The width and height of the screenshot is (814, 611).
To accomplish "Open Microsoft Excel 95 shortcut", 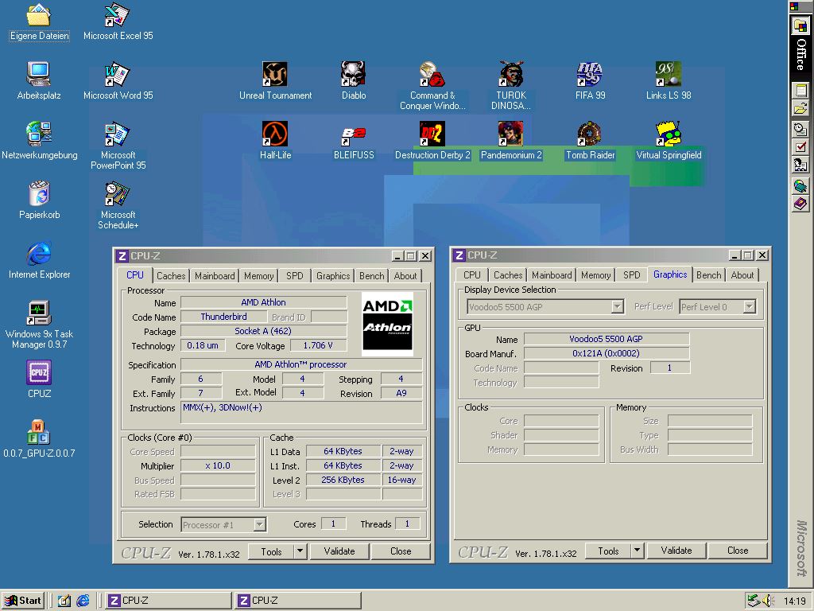I will click(x=118, y=16).
